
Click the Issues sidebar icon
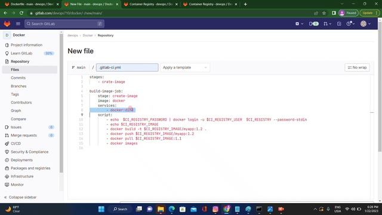tap(7, 127)
